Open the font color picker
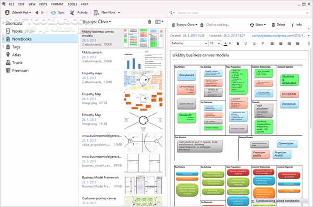The width and height of the screenshot is (313, 207). (x=226, y=43)
